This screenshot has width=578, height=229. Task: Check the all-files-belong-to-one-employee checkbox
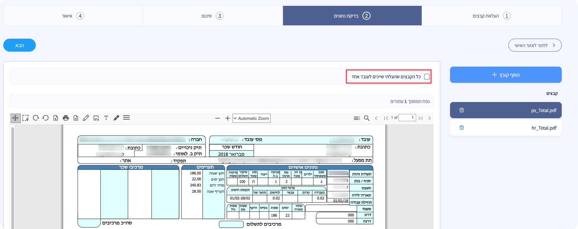pos(427,77)
